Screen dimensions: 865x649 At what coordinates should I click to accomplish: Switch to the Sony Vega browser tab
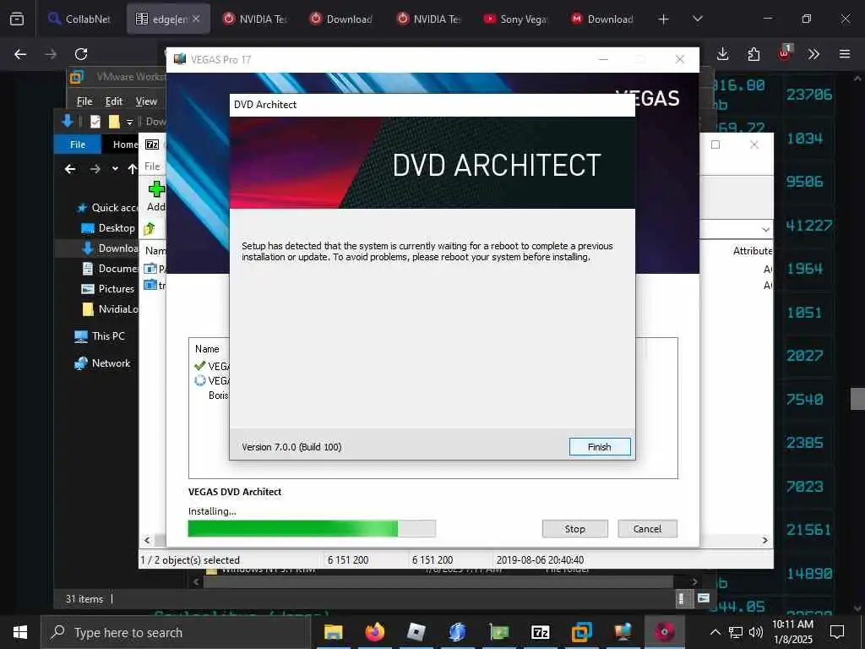tap(514, 19)
